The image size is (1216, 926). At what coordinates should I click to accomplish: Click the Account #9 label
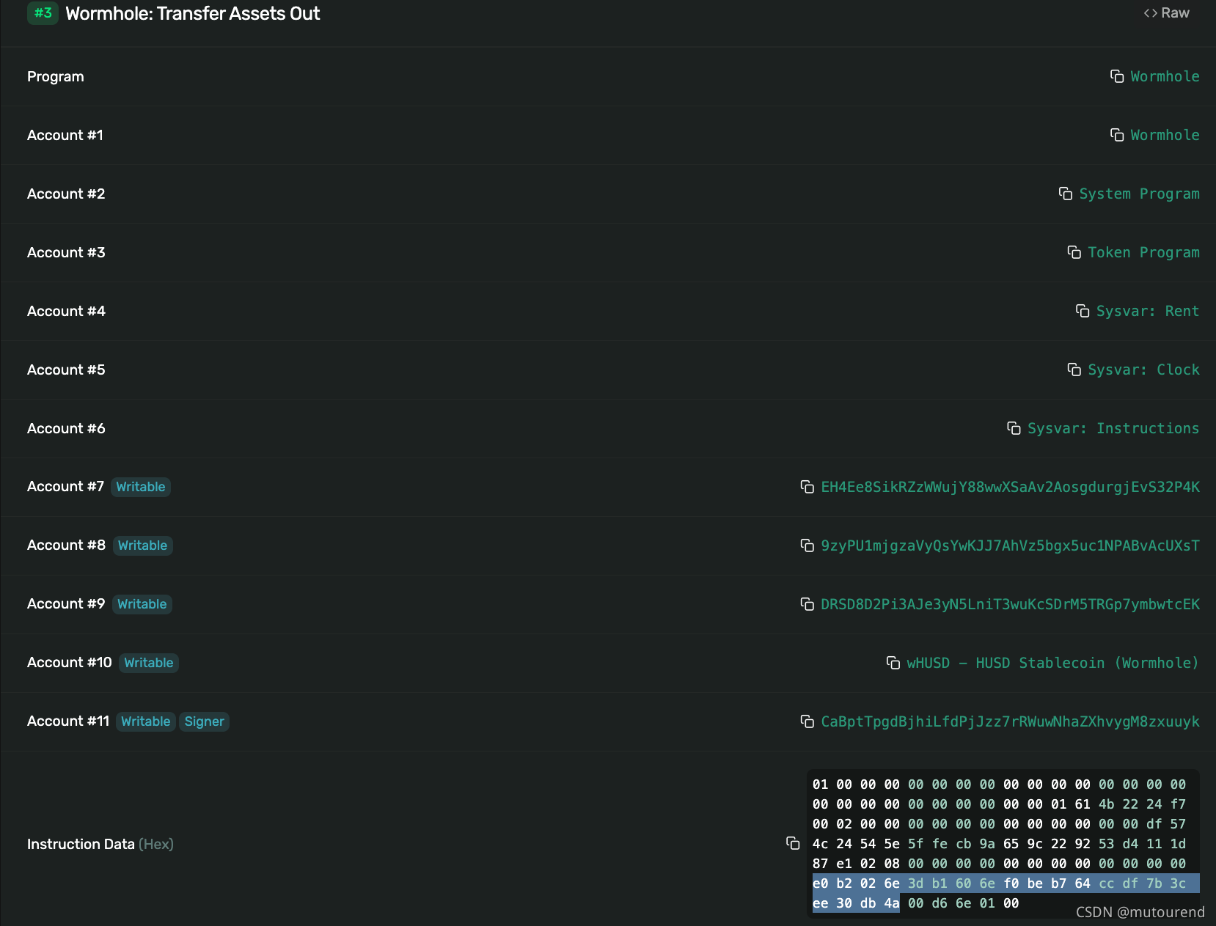point(66,603)
